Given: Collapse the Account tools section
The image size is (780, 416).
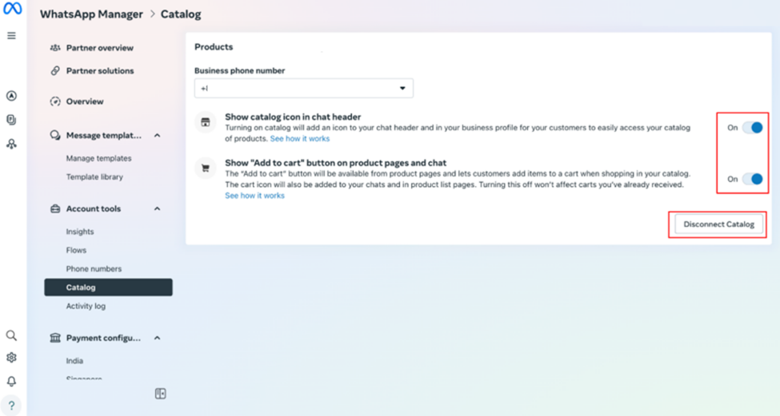Looking at the screenshot, I should tap(157, 209).
